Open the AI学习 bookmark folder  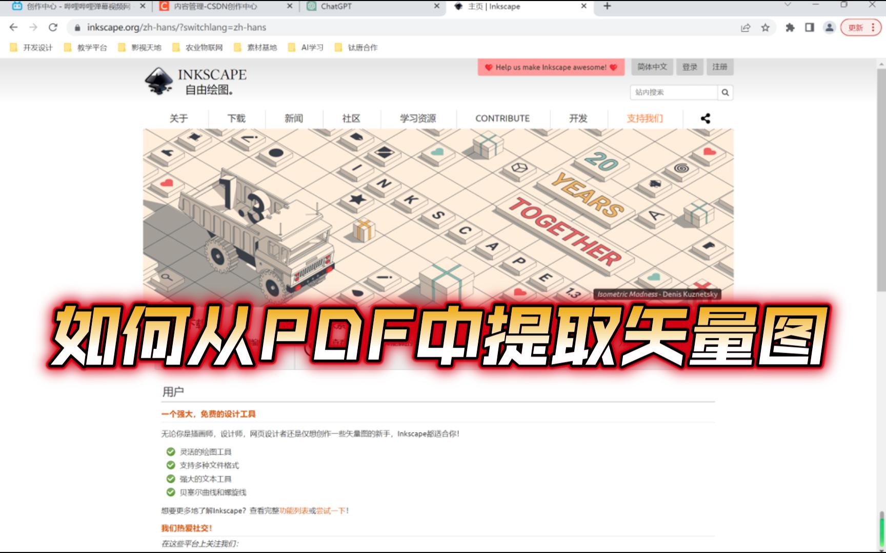point(306,48)
